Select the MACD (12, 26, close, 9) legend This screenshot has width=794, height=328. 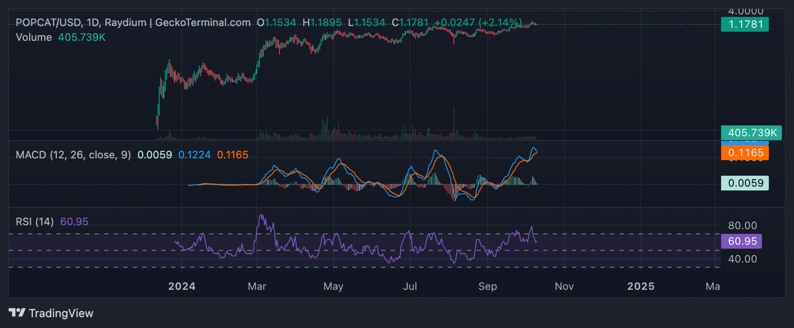point(73,155)
